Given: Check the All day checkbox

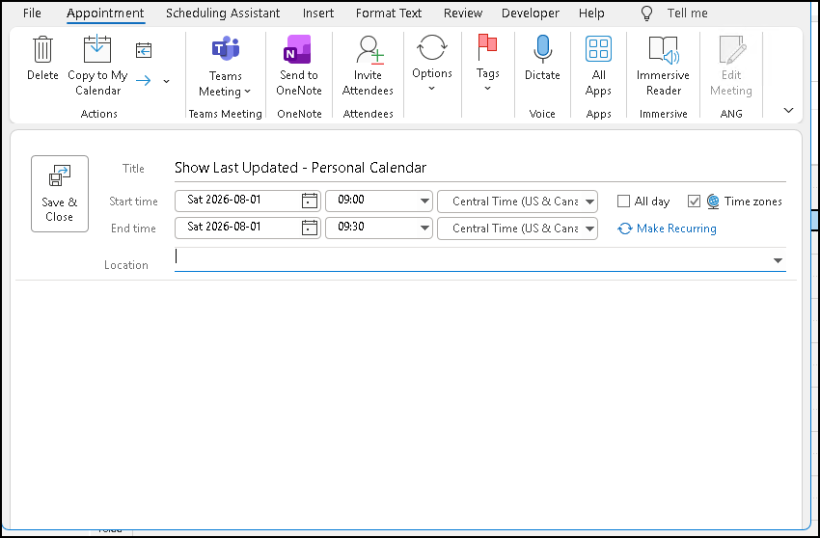Looking at the screenshot, I should pos(623,202).
